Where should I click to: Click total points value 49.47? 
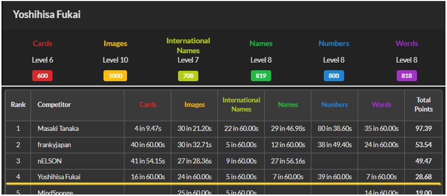click(423, 161)
